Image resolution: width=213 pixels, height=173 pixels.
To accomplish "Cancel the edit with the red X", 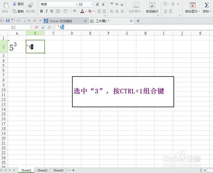I will (x=37, y=27).
